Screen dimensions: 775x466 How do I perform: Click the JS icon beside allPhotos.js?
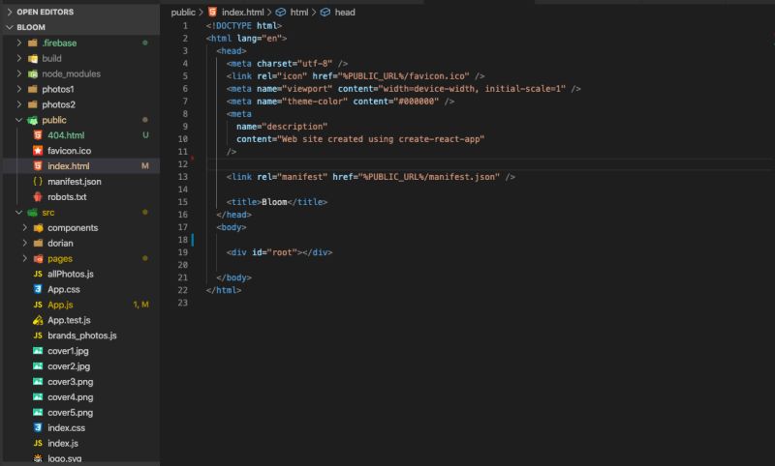[38, 274]
